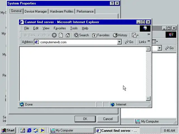Switch to the Hardware Profiles tab

62,11
